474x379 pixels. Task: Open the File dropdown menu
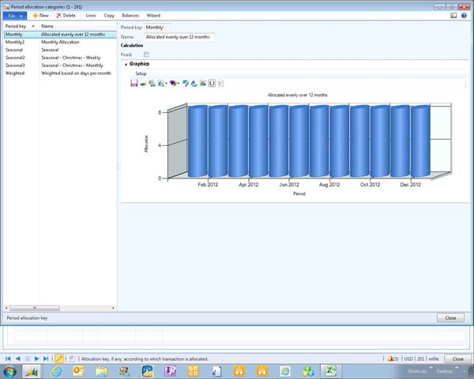[x=15, y=16]
